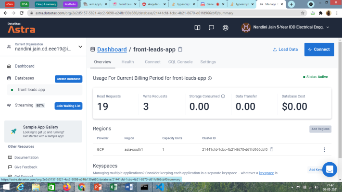Open the chat widget bubble
The image size is (342, 192).
coord(329,169)
